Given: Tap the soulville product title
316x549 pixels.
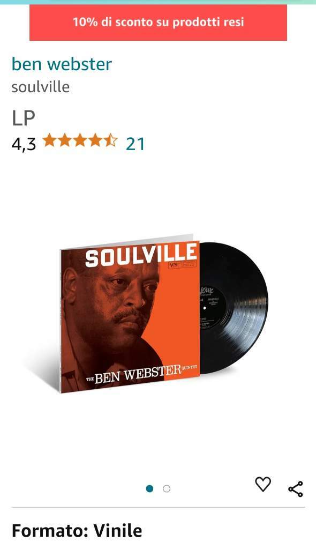Looking at the screenshot, I should point(40,87).
